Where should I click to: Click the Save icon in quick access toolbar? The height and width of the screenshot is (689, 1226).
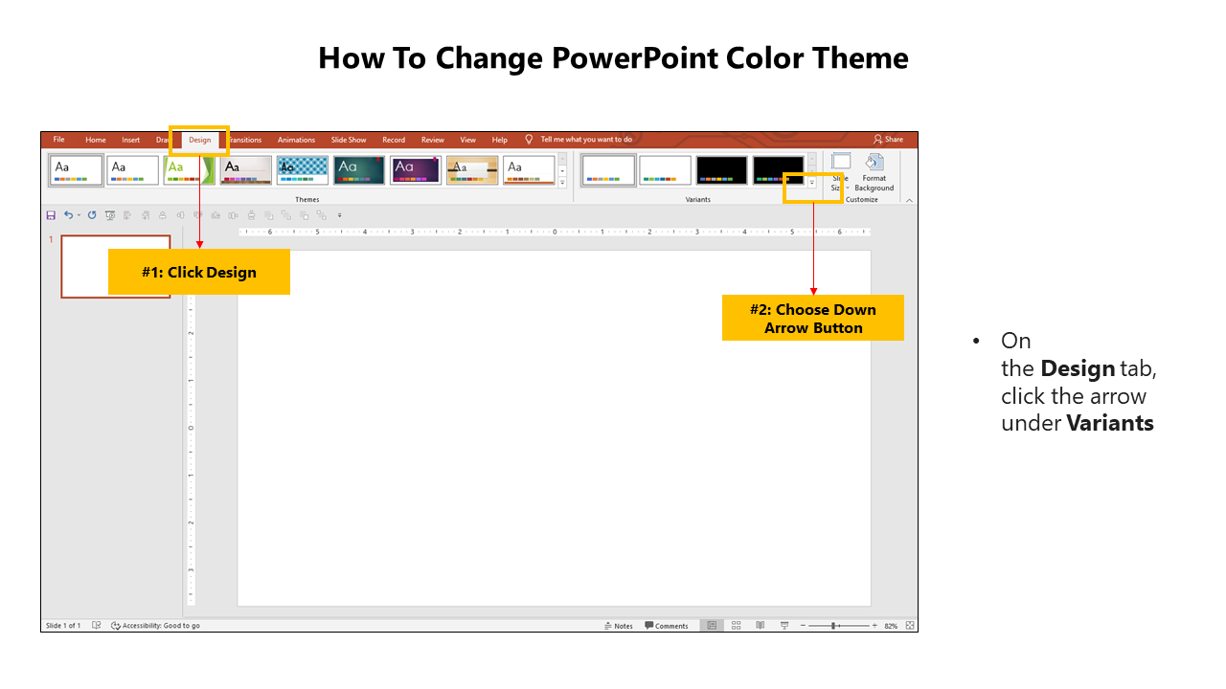[x=51, y=215]
